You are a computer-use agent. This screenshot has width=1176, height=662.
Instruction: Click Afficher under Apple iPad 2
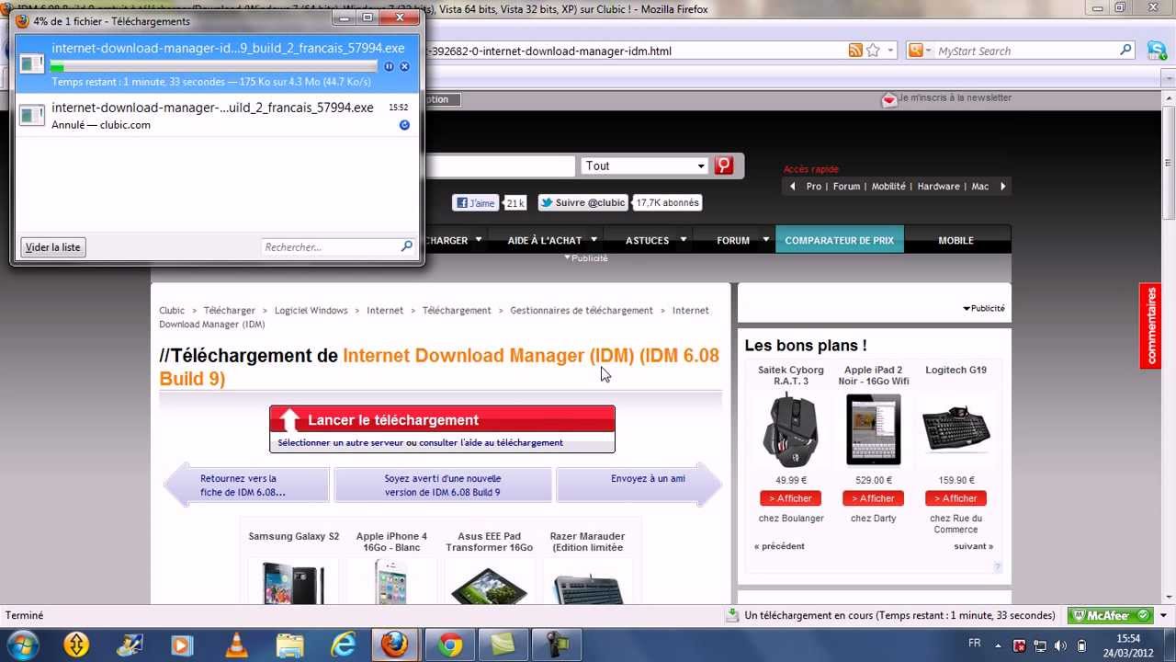click(873, 498)
